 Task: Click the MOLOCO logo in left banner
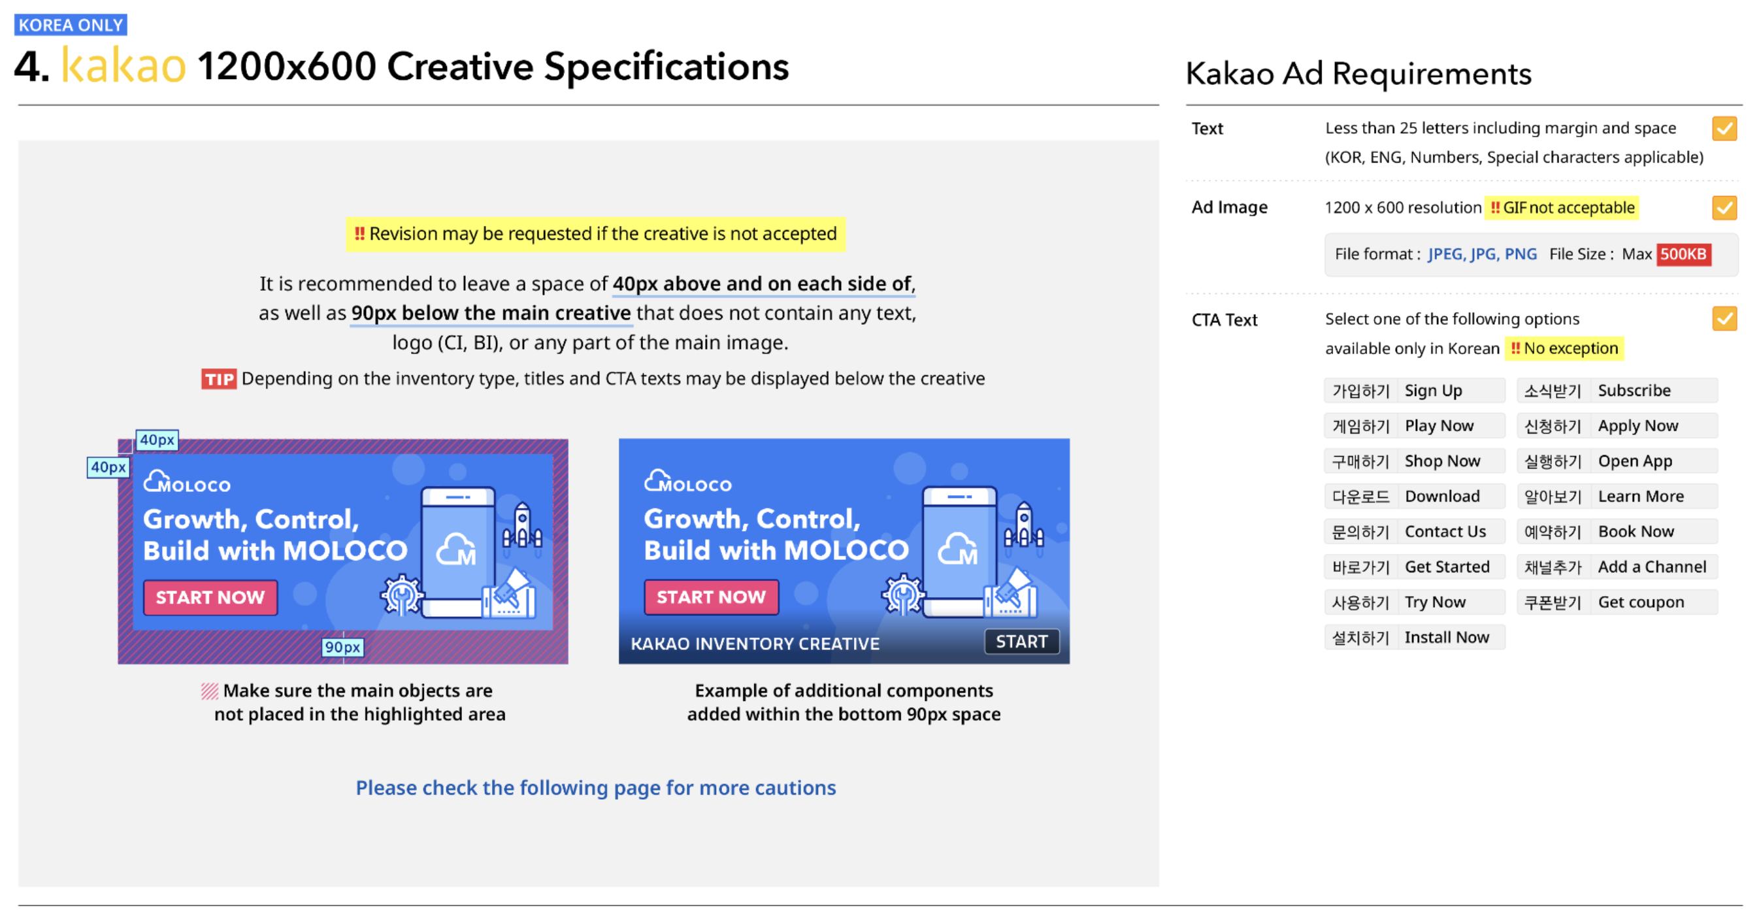(x=187, y=482)
